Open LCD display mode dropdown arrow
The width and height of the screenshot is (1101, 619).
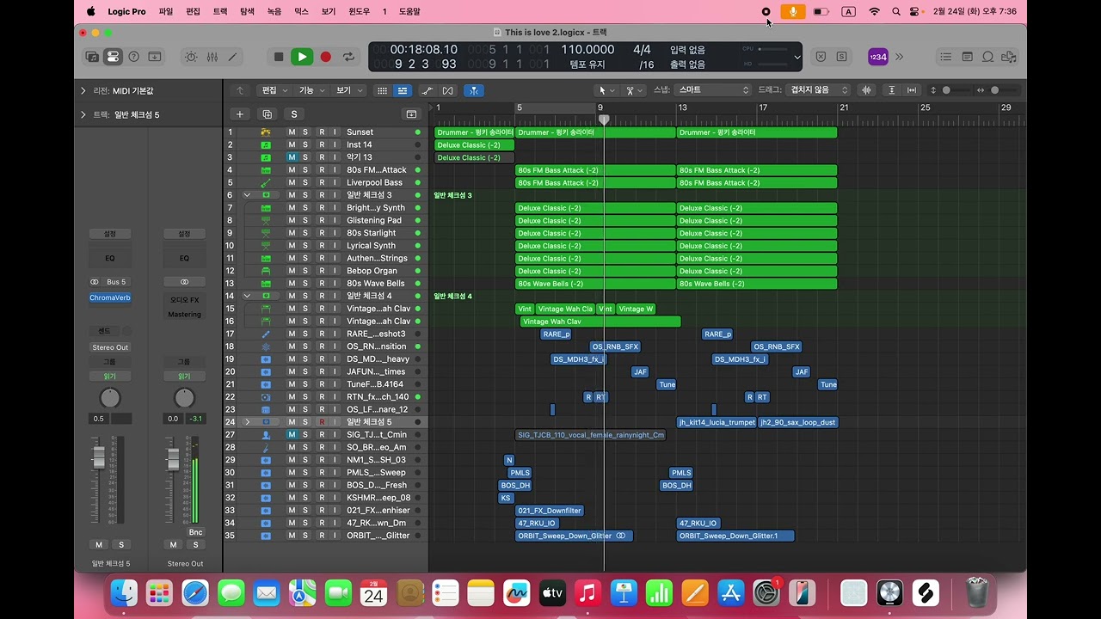click(797, 58)
